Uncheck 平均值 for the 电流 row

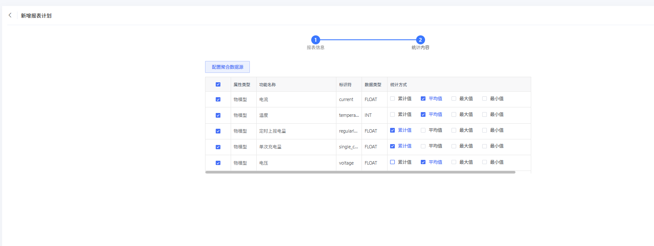(x=423, y=98)
